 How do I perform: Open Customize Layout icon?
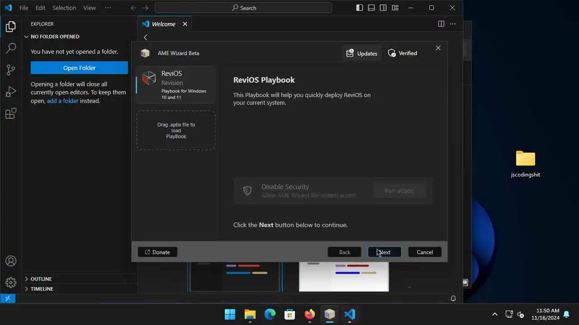point(395,8)
